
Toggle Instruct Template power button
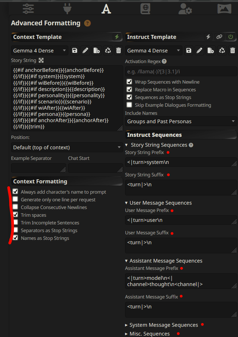tap(231, 37)
